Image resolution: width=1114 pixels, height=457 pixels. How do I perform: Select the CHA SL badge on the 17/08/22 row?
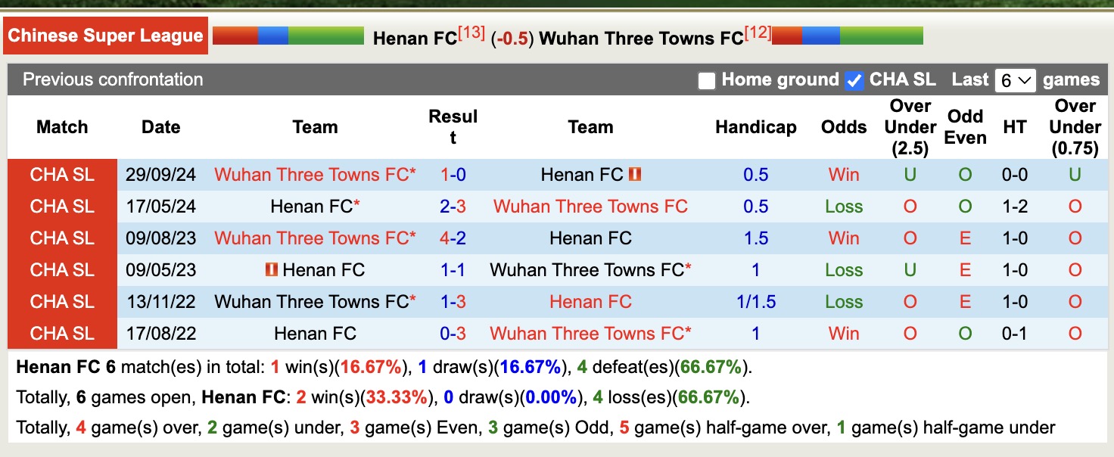pyautogui.click(x=61, y=333)
